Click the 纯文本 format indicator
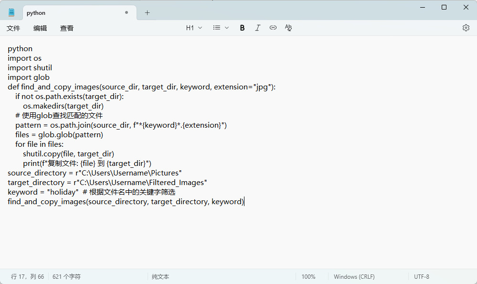This screenshot has width=477, height=284. (x=160, y=276)
